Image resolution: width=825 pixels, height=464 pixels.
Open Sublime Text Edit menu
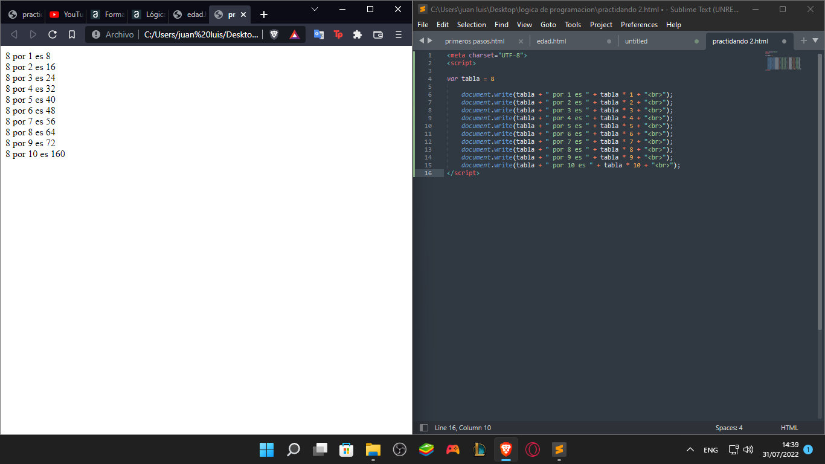point(443,25)
